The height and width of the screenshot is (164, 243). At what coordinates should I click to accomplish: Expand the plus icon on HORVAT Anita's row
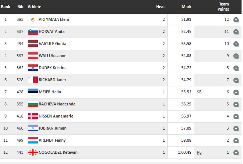(236, 32)
